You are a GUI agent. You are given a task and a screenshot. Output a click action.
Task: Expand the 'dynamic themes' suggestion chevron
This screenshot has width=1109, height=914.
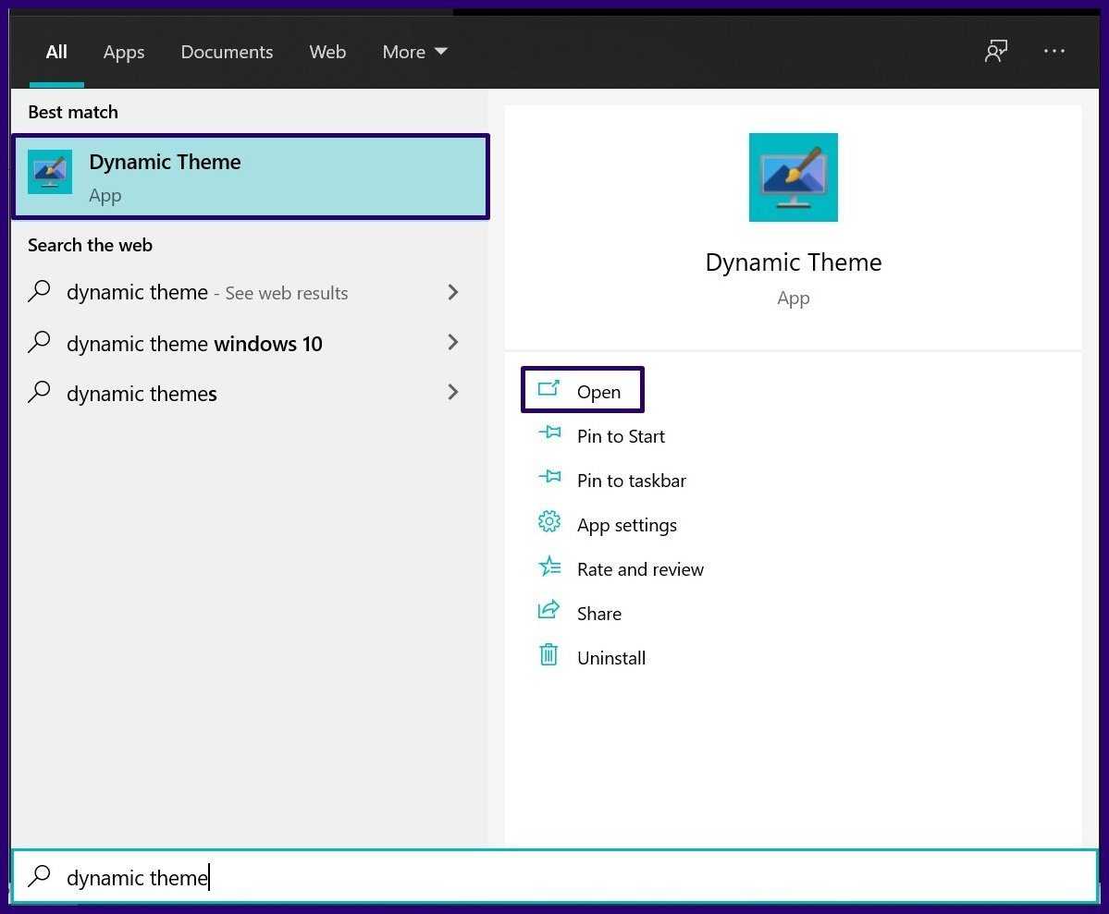(x=453, y=393)
